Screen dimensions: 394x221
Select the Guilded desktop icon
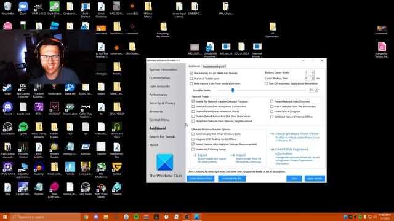[x=117, y=169]
